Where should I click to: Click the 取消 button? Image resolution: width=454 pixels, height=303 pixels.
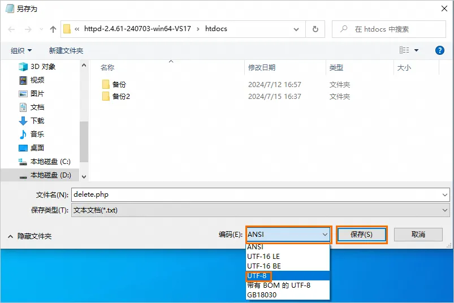click(x=418, y=235)
